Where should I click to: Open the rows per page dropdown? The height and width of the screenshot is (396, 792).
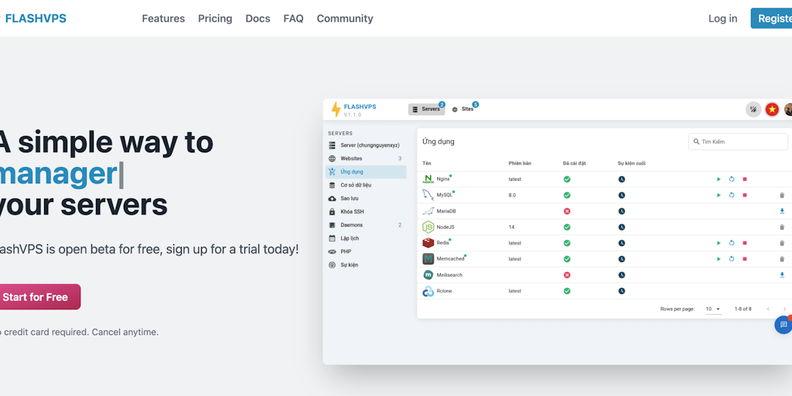[x=714, y=309]
